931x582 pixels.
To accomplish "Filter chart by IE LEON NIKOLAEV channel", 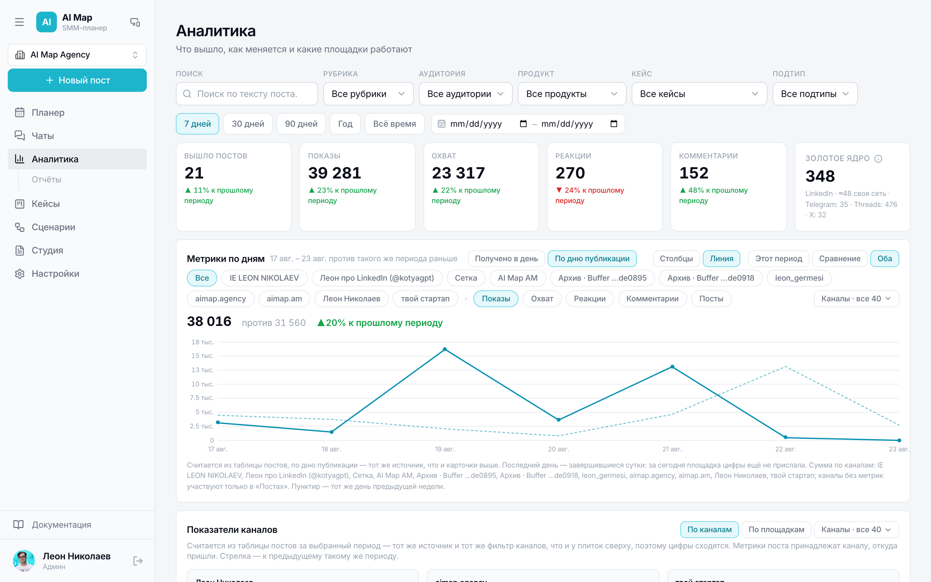I will click(x=264, y=278).
